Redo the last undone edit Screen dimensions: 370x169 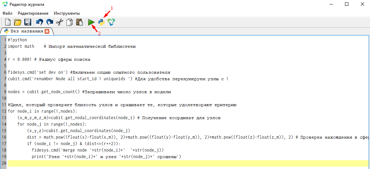point(50,22)
